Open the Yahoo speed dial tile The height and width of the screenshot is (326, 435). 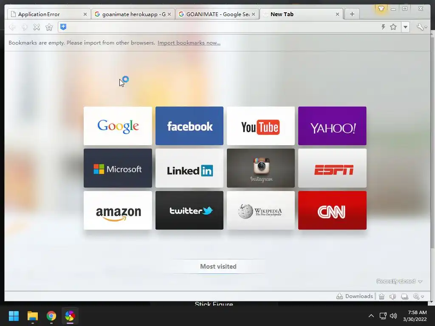332,126
